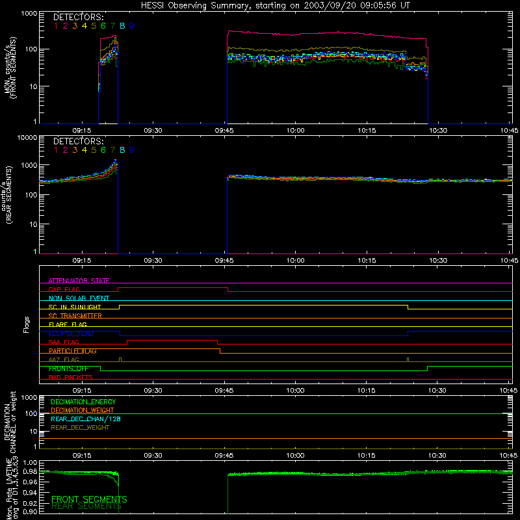Click the PARTICLE_FLAG label

coord(73,351)
